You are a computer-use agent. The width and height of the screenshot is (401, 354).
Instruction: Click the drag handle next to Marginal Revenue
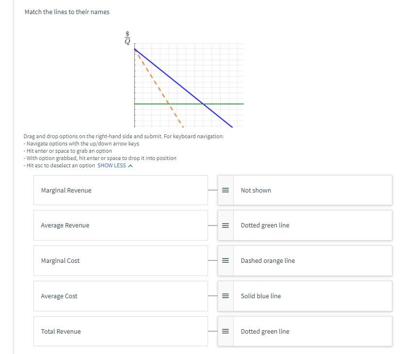[225, 190]
